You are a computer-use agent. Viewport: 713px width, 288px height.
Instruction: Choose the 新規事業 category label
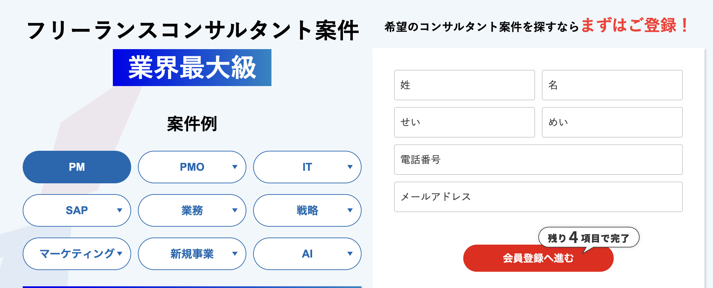pyautogui.click(x=192, y=254)
